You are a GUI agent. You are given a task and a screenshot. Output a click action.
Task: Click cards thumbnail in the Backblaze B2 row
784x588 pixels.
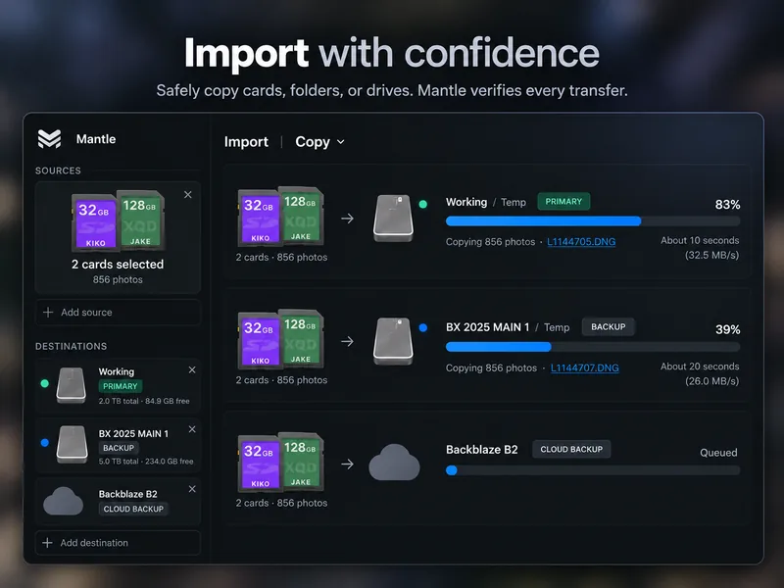pos(281,462)
